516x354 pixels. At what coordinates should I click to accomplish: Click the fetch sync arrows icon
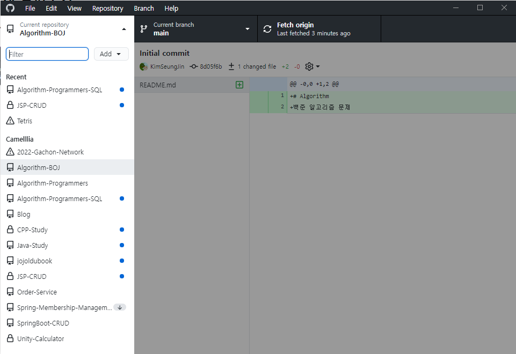click(267, 29)
